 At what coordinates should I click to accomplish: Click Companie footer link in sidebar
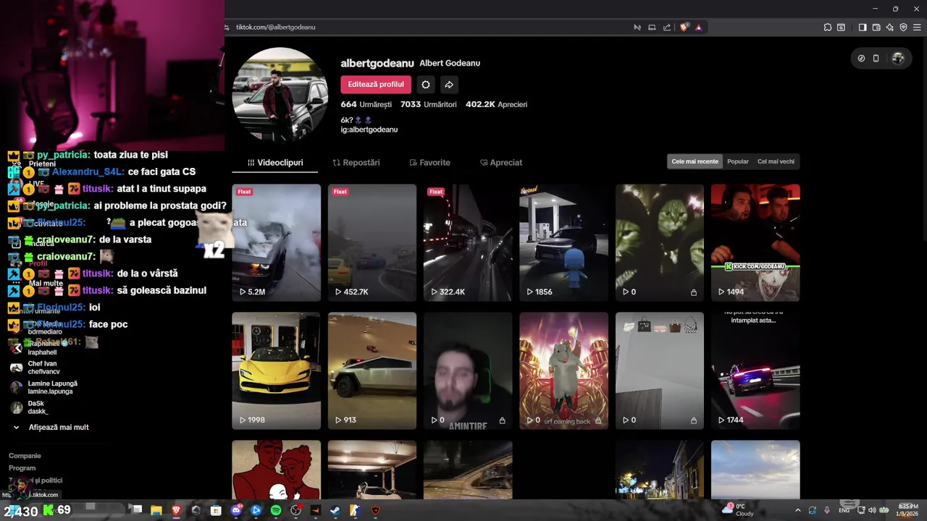coord(25,456)
